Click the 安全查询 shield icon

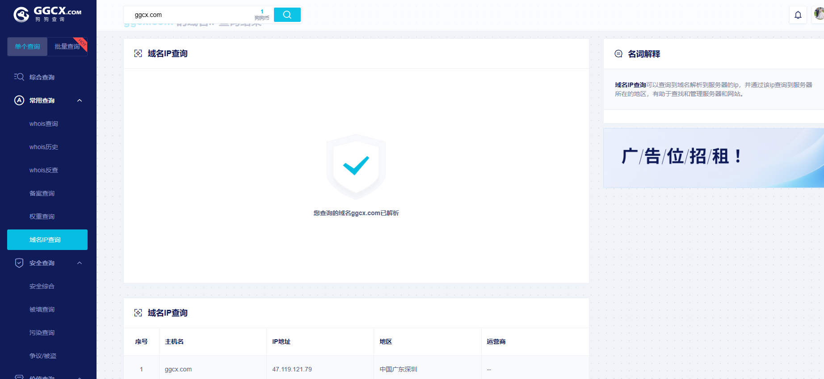click(x=19, y=263)
